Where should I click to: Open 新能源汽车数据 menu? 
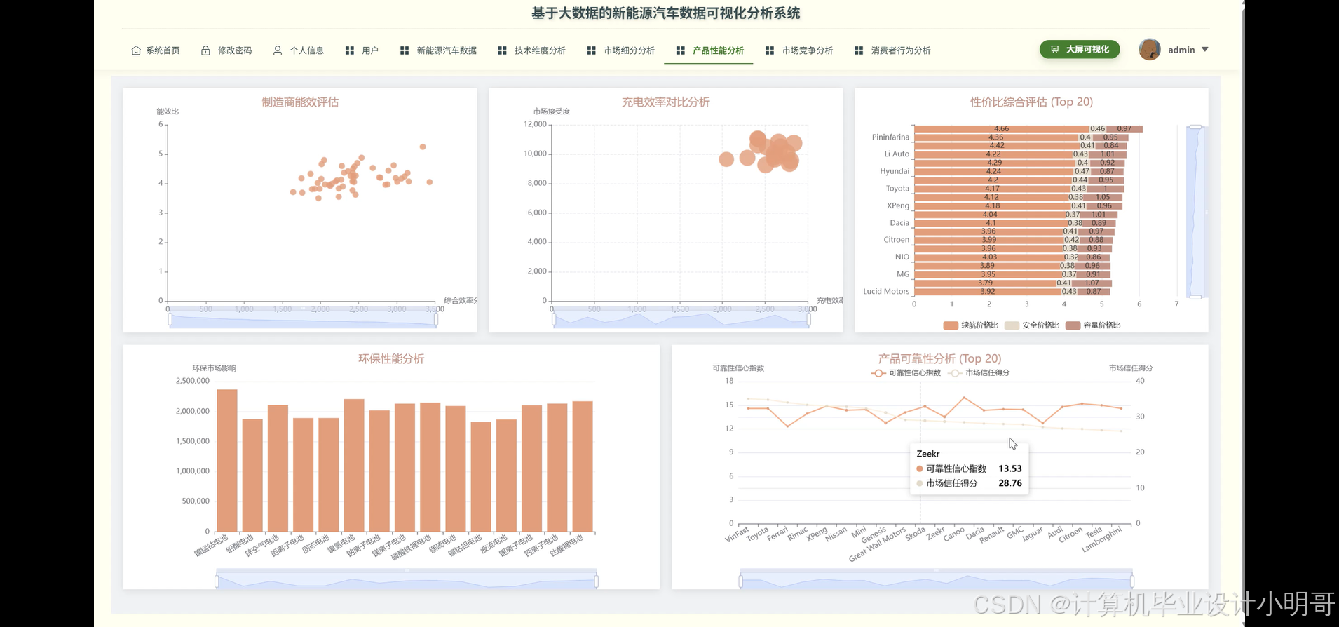[439, 50]
